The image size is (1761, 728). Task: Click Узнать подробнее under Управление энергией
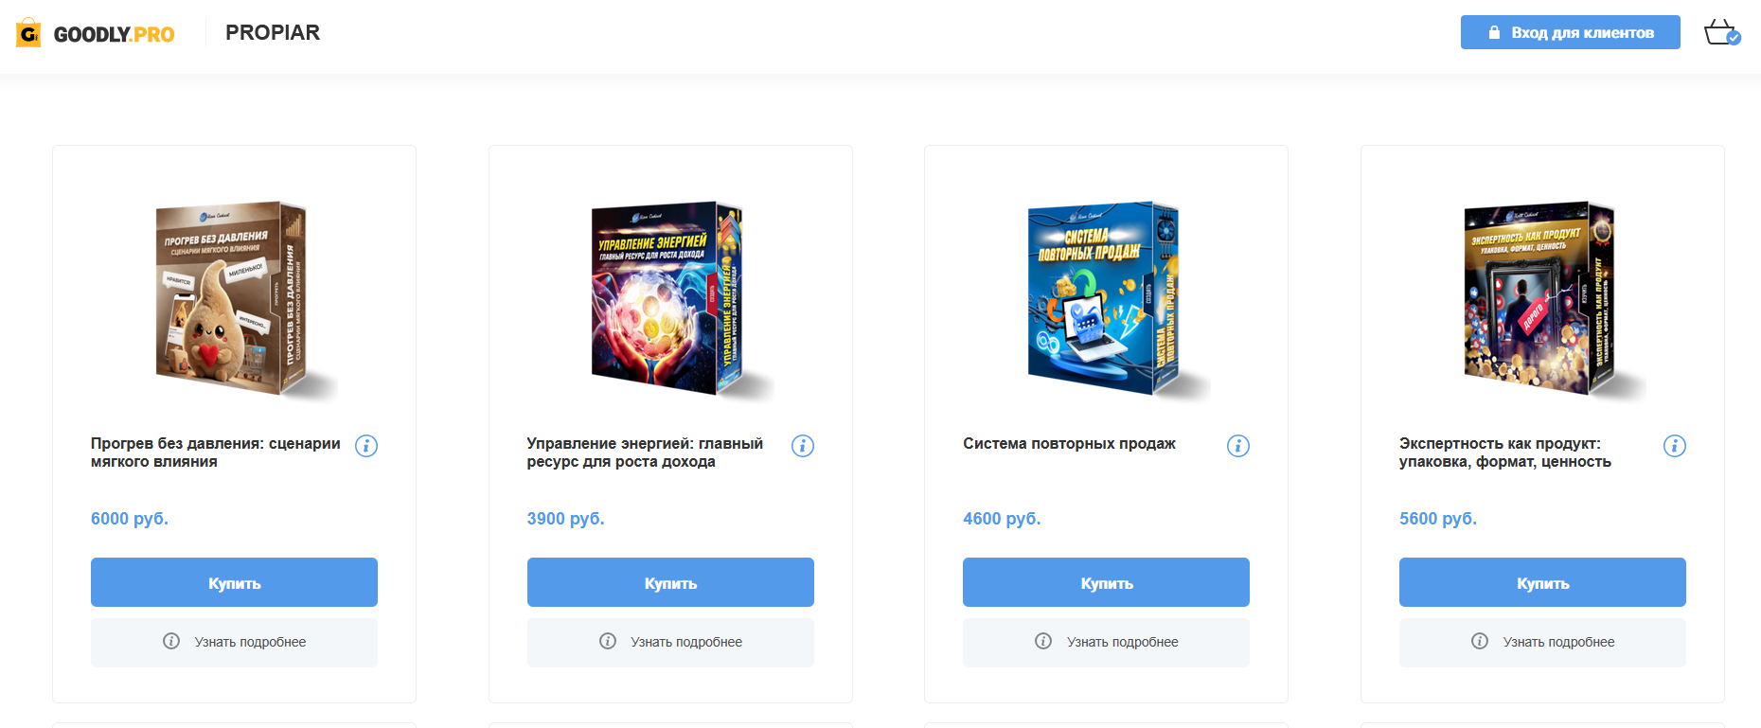(670, 642)
